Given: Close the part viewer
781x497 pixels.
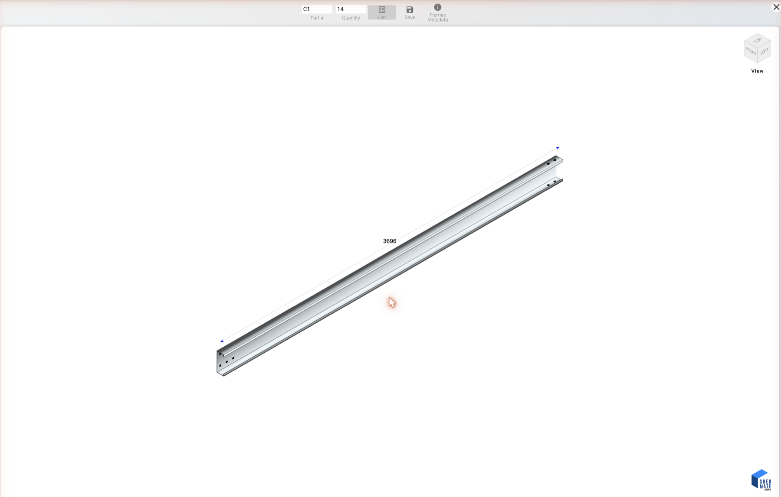Looking at the screenshot, I should 776,7.
